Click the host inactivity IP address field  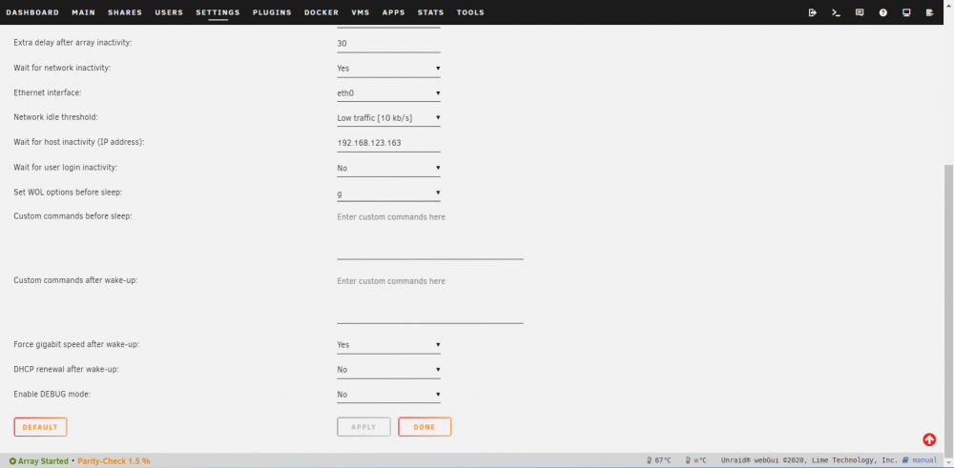[x=388, y=143]
